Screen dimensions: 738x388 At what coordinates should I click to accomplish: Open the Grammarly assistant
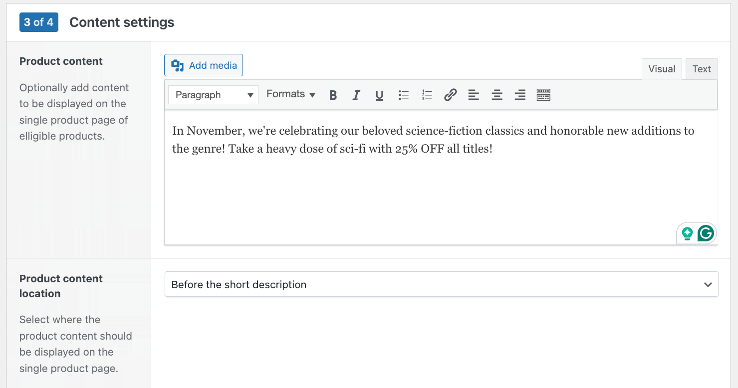point(706,233)
